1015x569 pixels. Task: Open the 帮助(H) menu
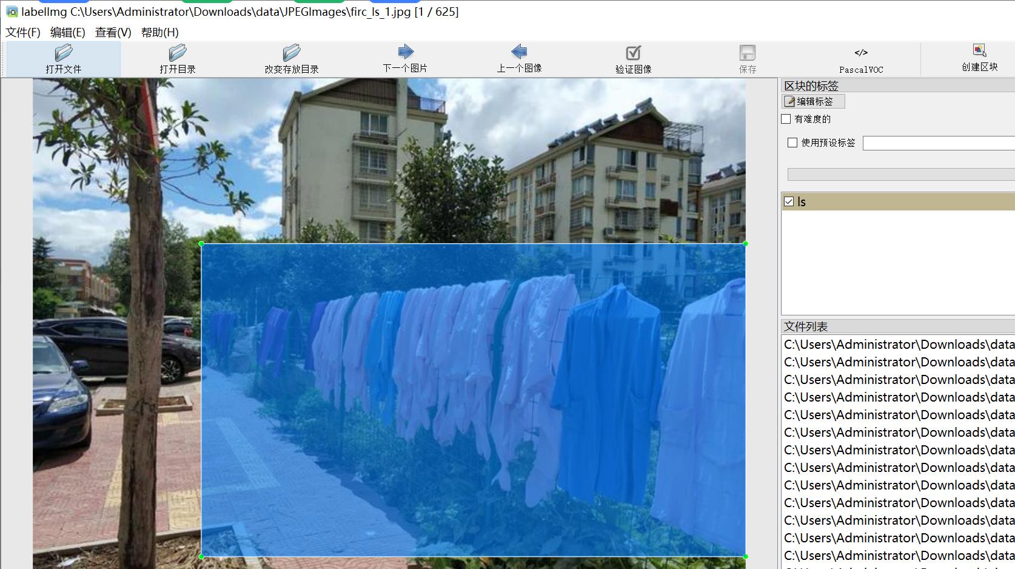pos(160,32)
